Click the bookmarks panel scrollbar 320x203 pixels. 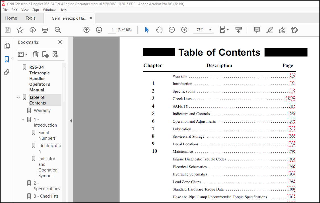(64, 85)
